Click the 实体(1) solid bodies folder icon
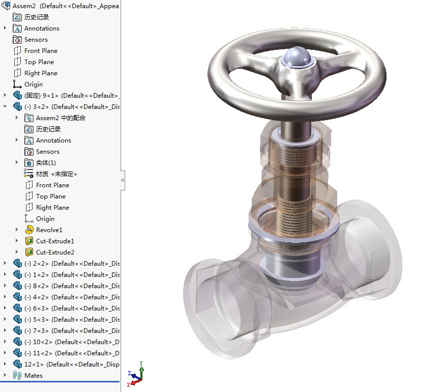443x392 pixels. tap(29, 163)
